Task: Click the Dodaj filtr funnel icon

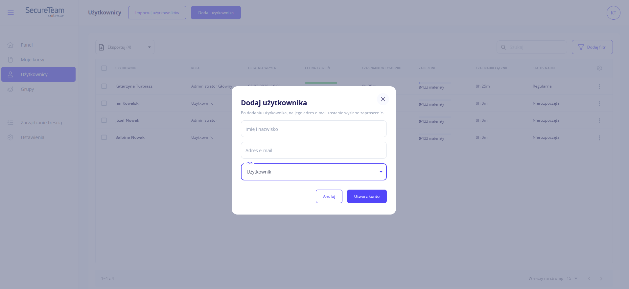Action: tap(581, 47)
